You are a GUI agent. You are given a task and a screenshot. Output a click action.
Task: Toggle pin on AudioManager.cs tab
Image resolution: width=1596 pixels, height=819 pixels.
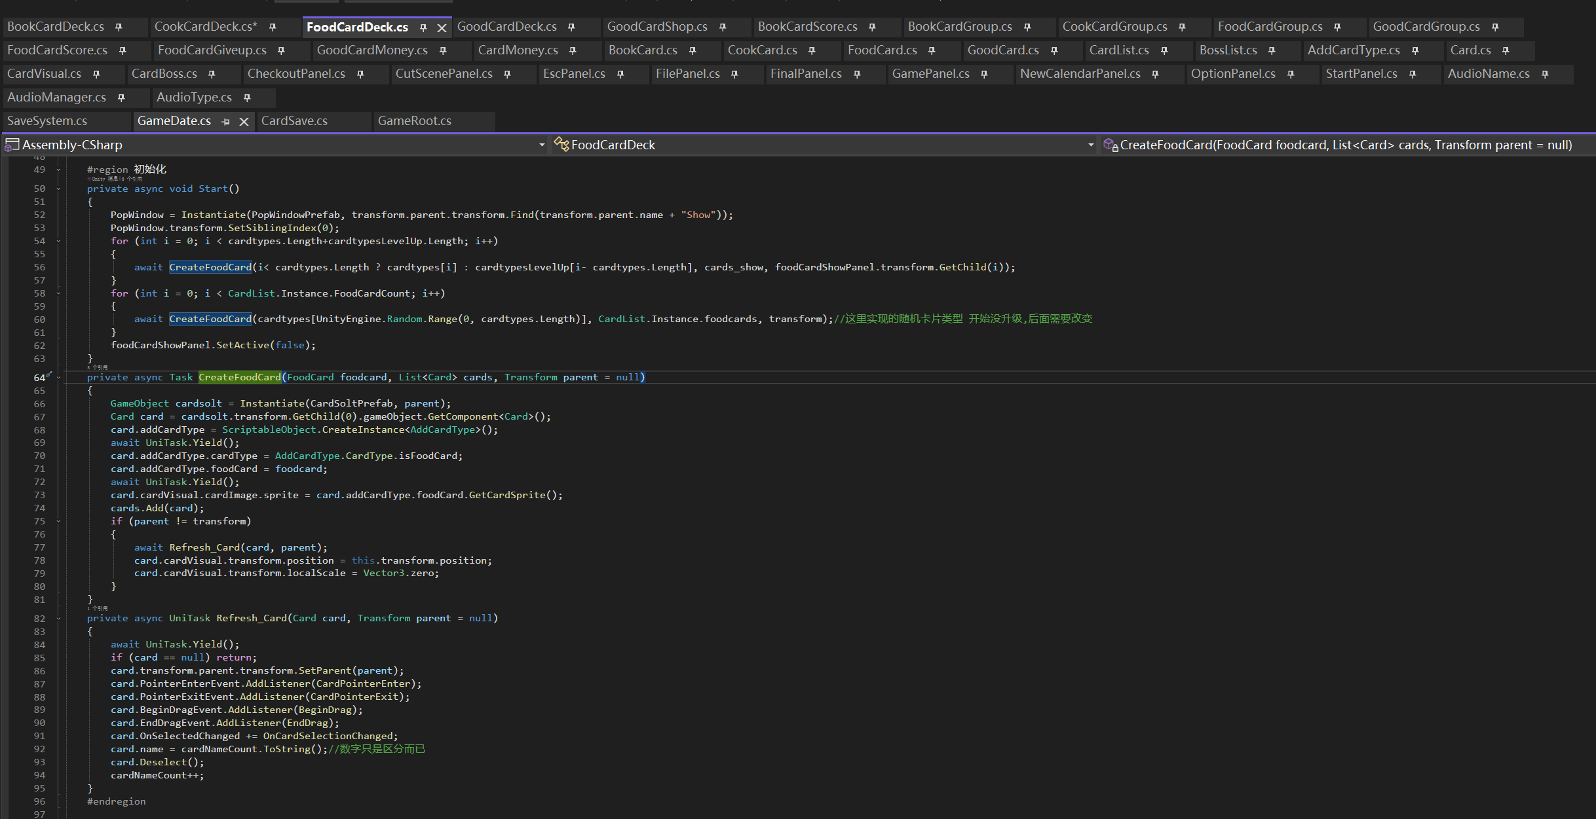(x=121, y=98)
